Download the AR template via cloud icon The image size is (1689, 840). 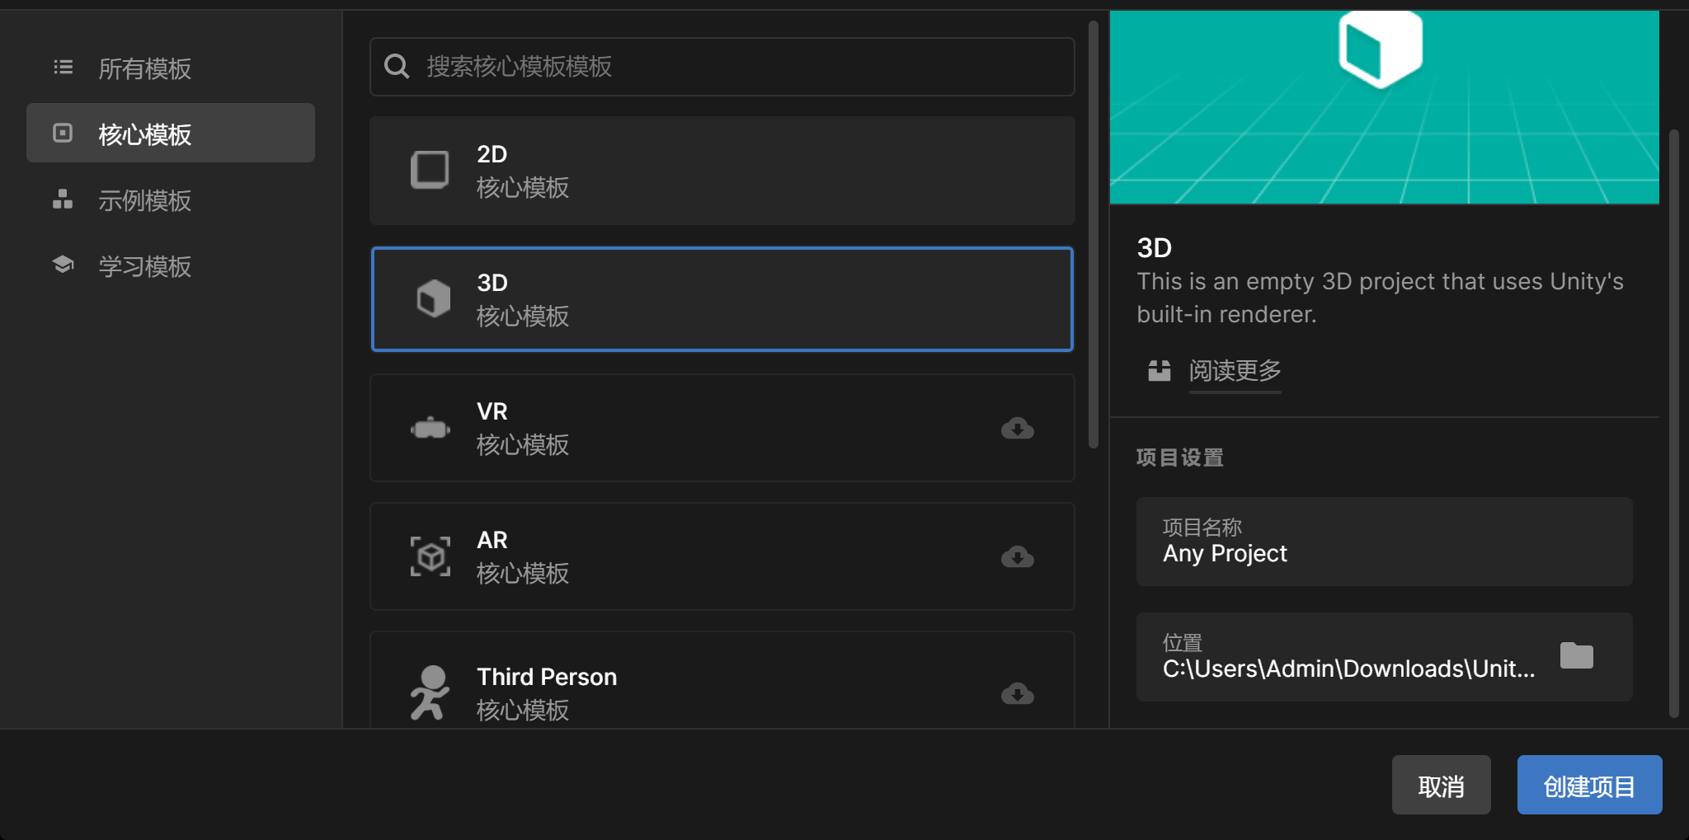[x=1018, y=556]
